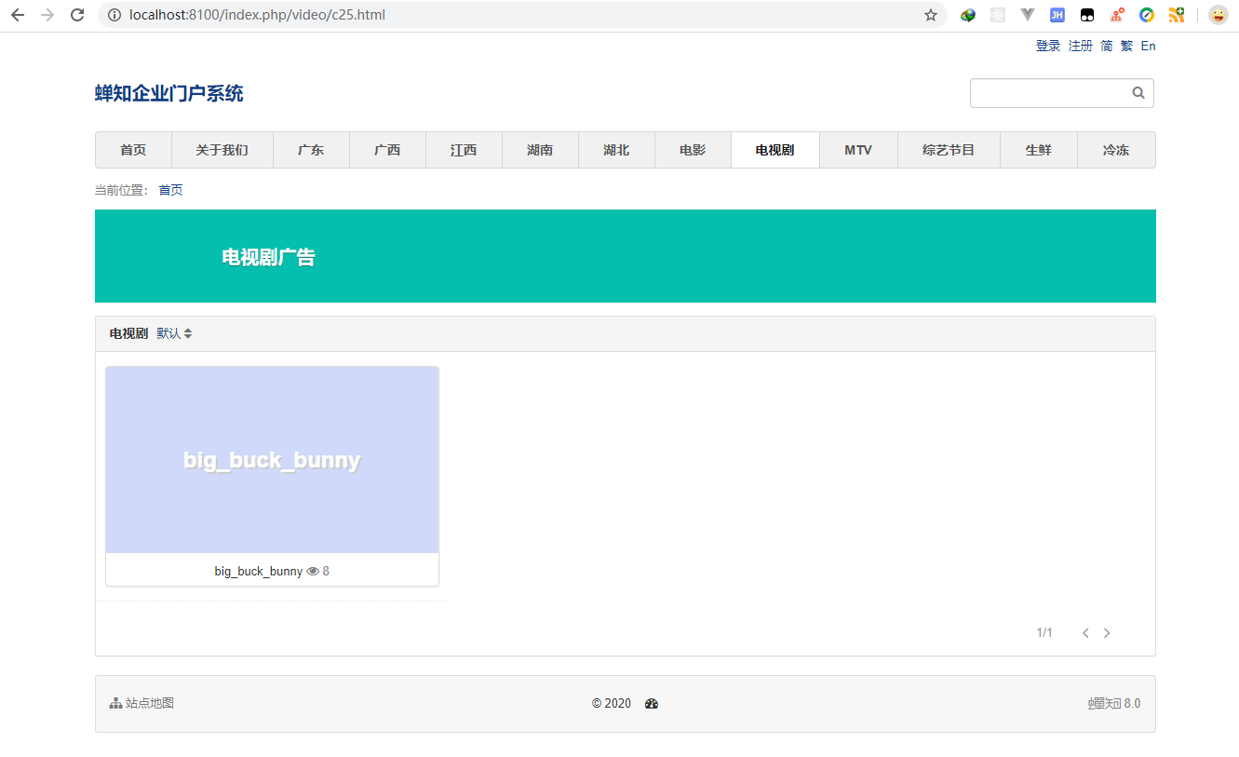Screen dimensions: 1239x757
Task: Open the 首页 navigation tab
Action: pos(133,150)
